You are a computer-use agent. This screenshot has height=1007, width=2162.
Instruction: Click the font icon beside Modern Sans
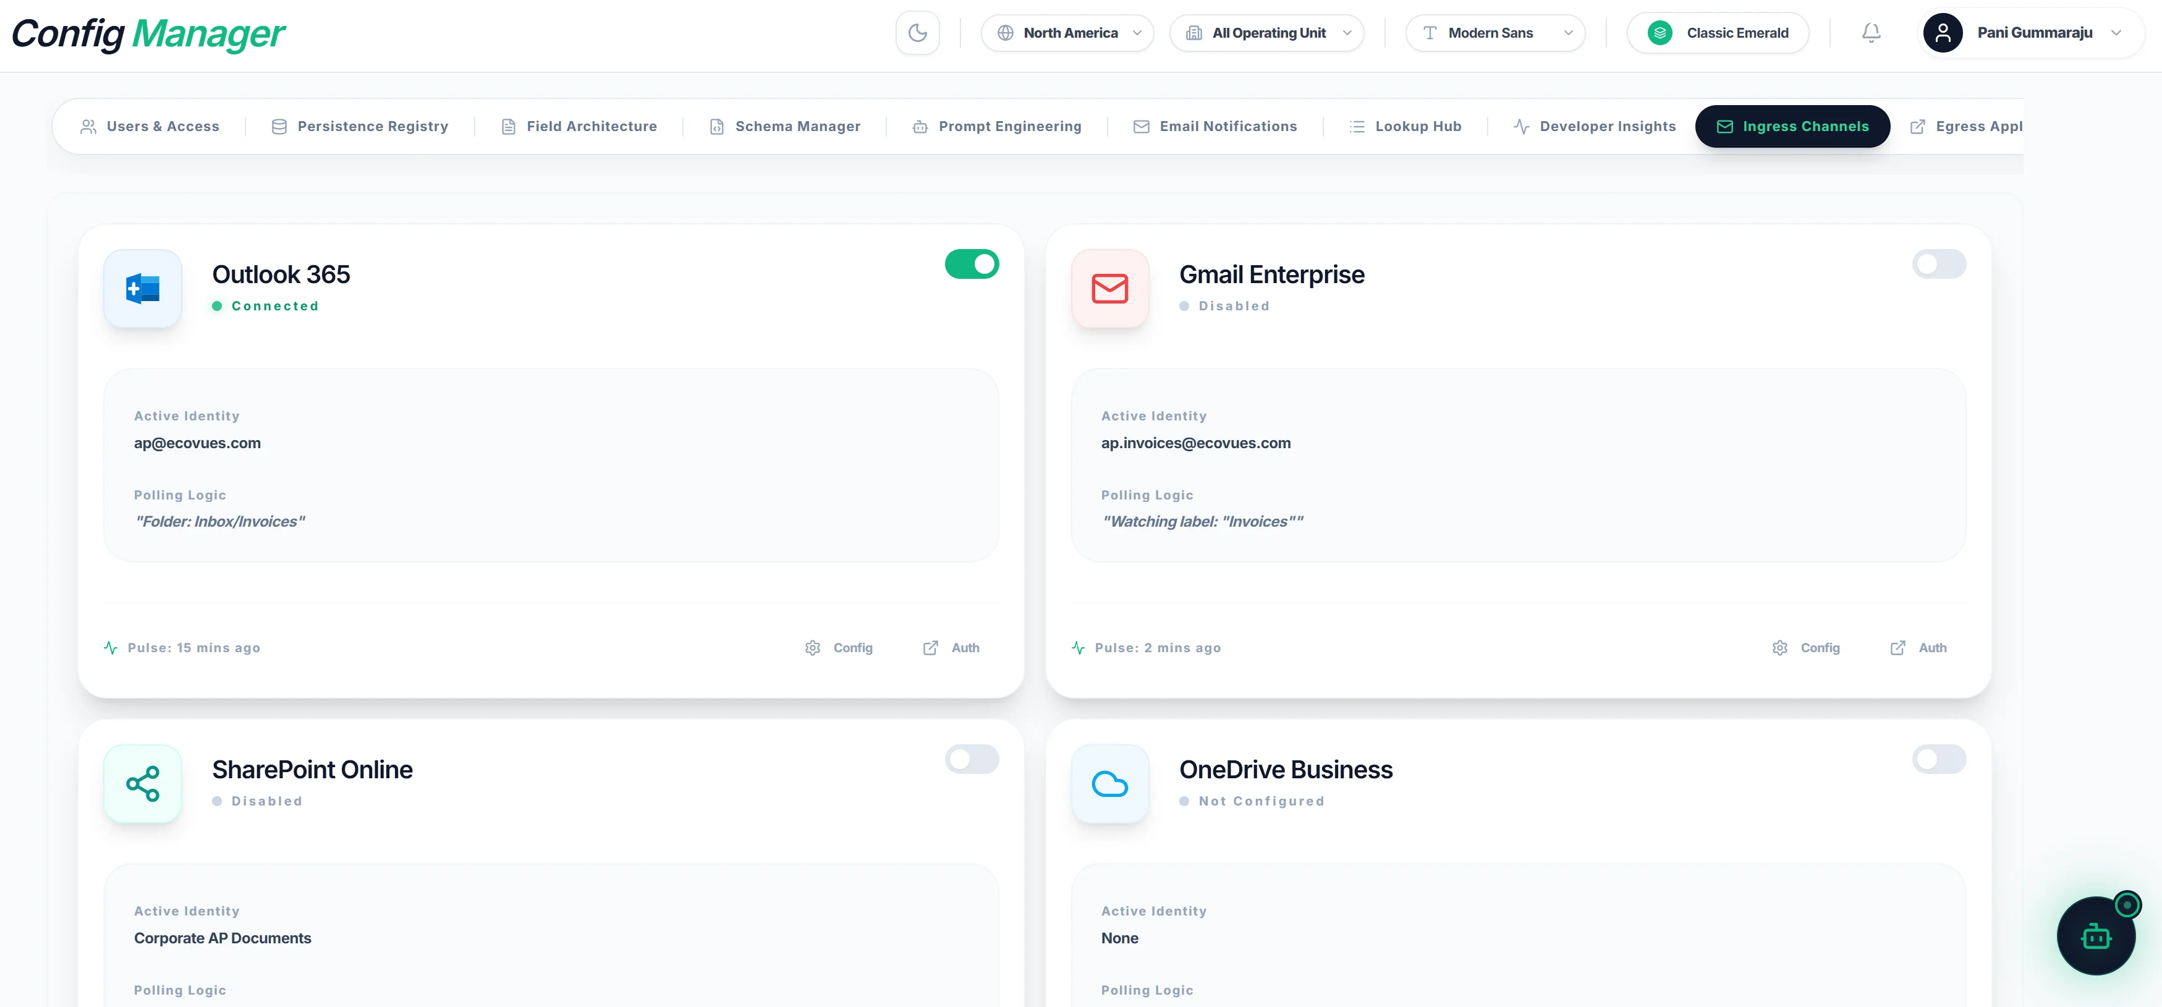[x=1430, y=33]
